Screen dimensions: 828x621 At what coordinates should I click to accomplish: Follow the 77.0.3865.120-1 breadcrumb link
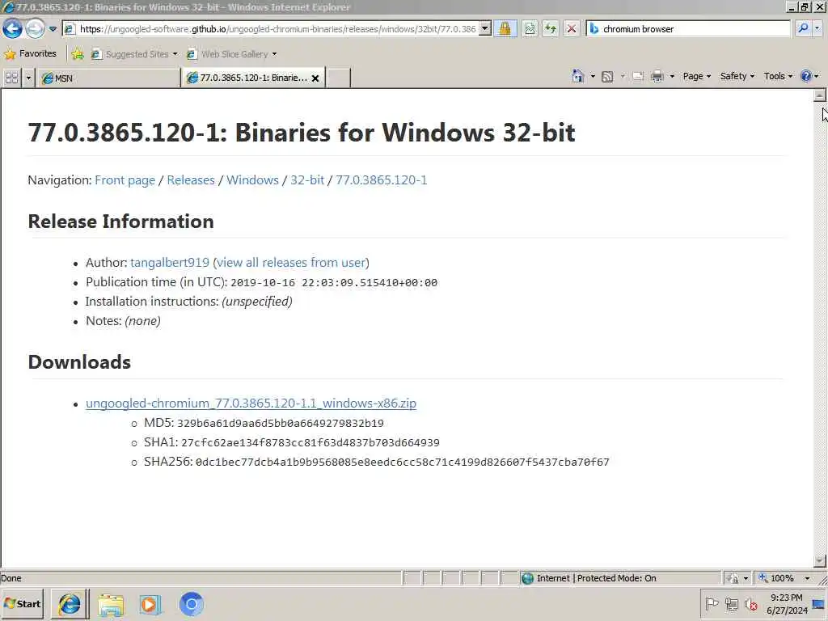coord(382,180)
